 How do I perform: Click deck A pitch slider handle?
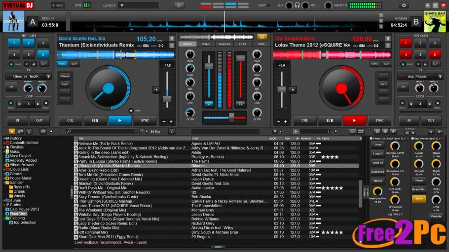coord(167,99)
